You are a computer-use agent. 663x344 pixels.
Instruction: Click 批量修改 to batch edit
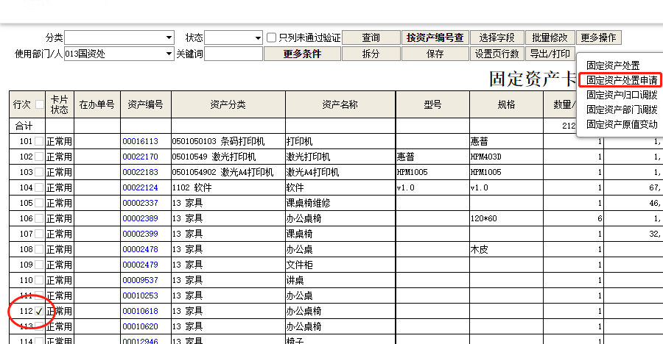pos(550,37)
